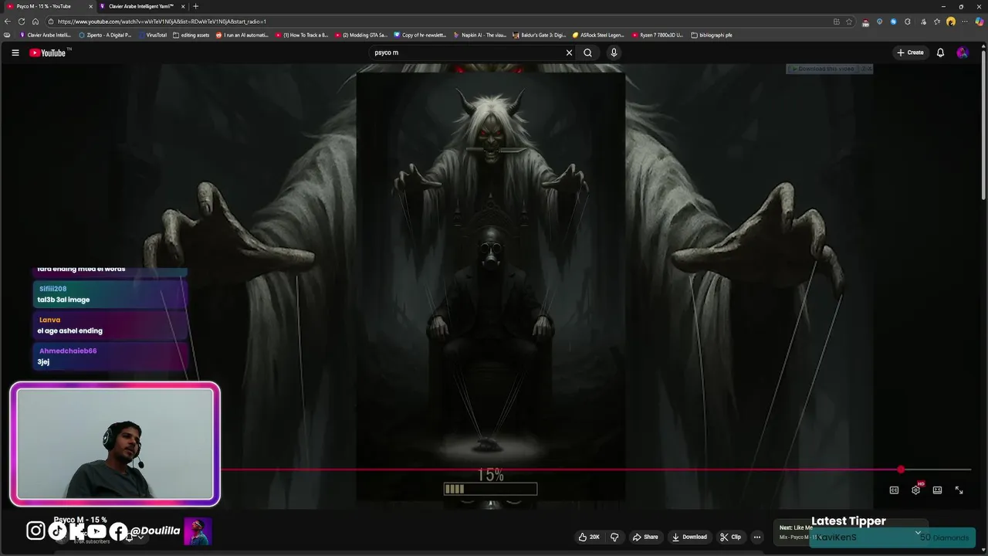
Task: Open video player settings gear
Action: click(x=915, y=490)
